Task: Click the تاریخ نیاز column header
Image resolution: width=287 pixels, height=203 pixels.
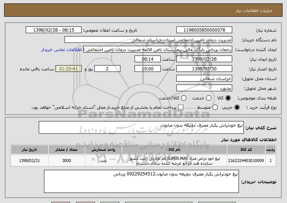Action: (29, 150)
